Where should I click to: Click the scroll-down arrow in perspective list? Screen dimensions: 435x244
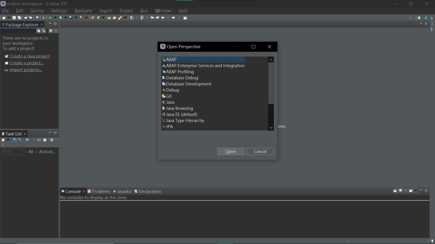pyautogui.click(x=271, y=128)
